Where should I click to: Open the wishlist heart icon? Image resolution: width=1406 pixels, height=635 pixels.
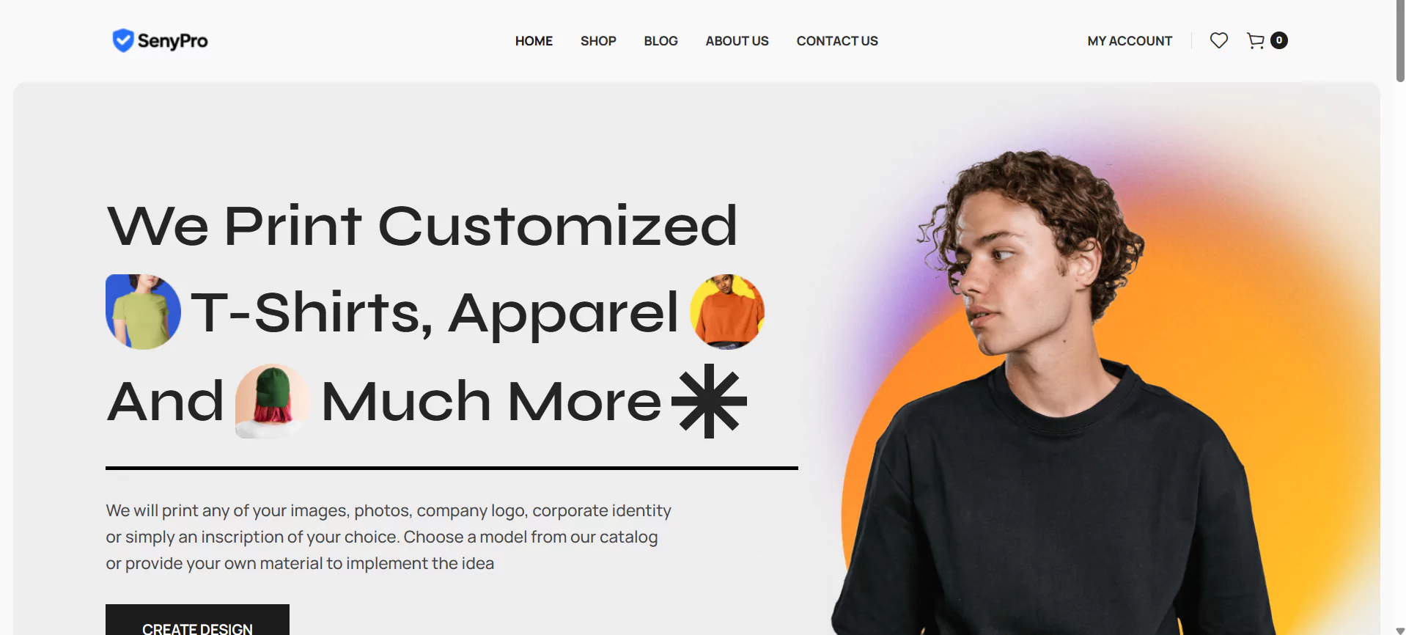click(x=1218, y=41)
